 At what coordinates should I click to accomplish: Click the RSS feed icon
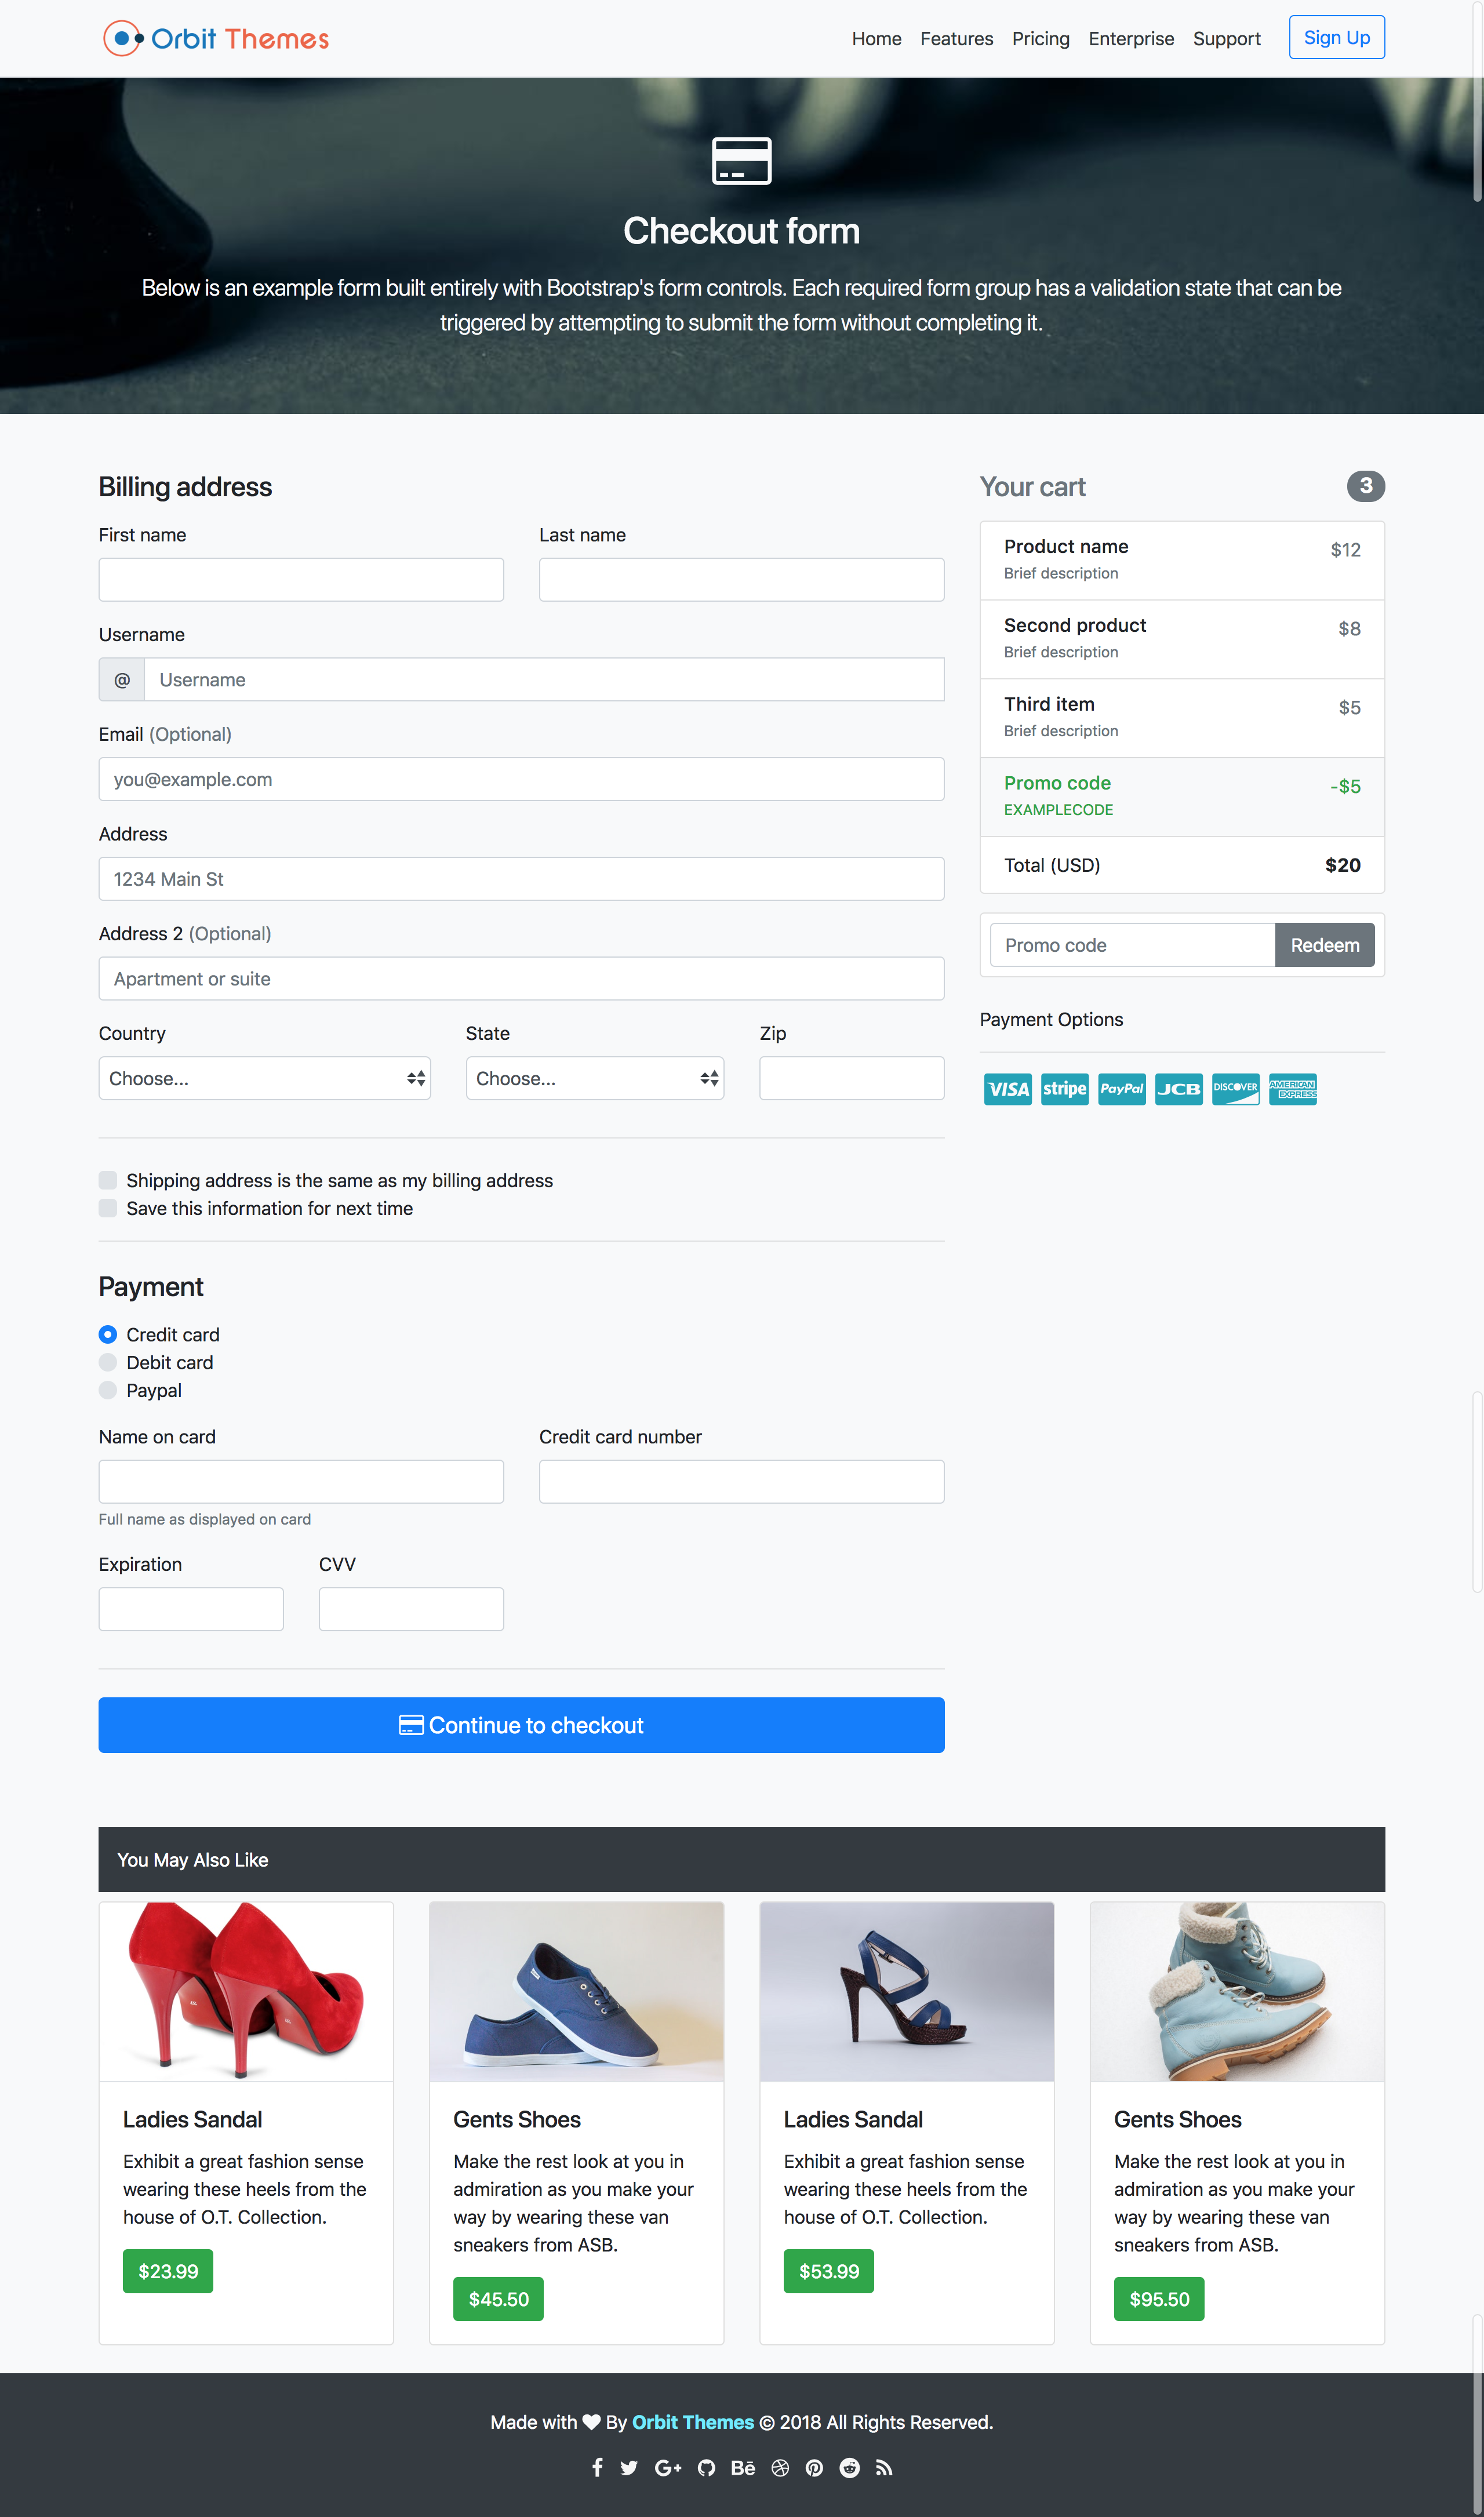pos(884,2467)
